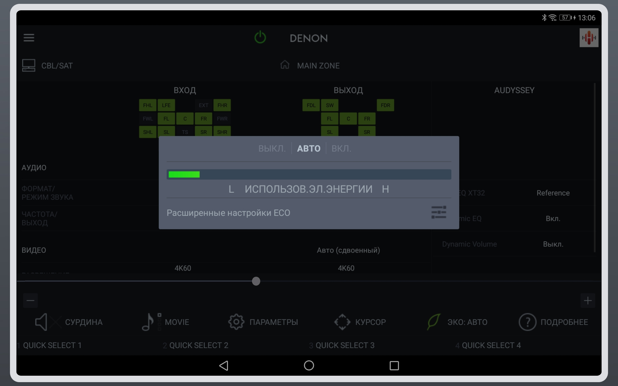The height and width of the screenshot is (386, 618).
Task: Check the Wi-Fi status icon
Action: coord(553,18)
